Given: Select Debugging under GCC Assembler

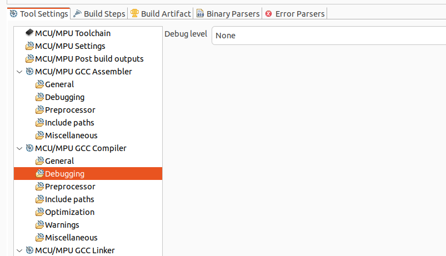Looking at the screenshot, I should [64, 97].
